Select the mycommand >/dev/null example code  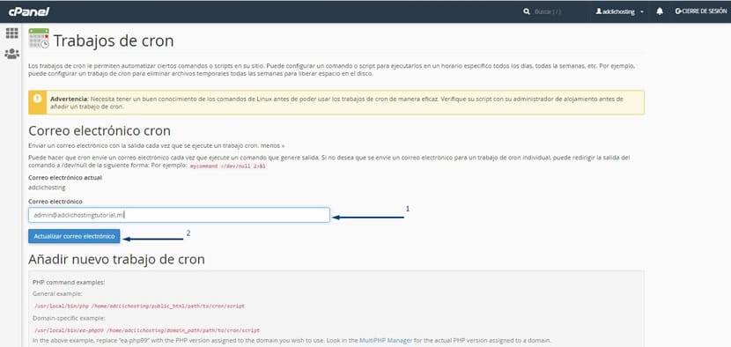coord(228,166)
